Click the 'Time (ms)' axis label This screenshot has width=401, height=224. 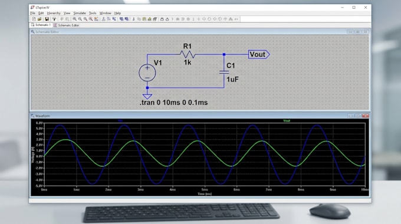point(205,194)
